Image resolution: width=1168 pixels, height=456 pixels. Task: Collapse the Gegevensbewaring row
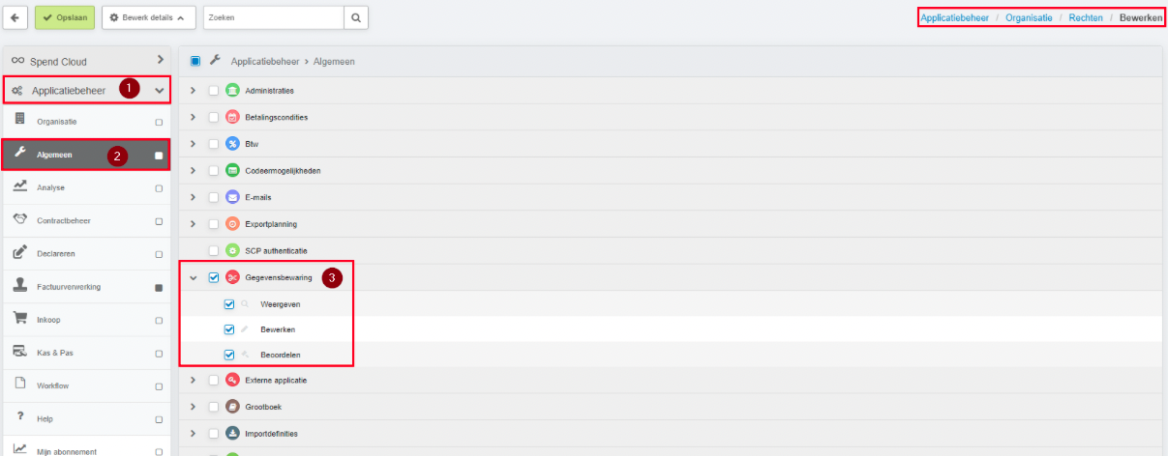(194, 277)
